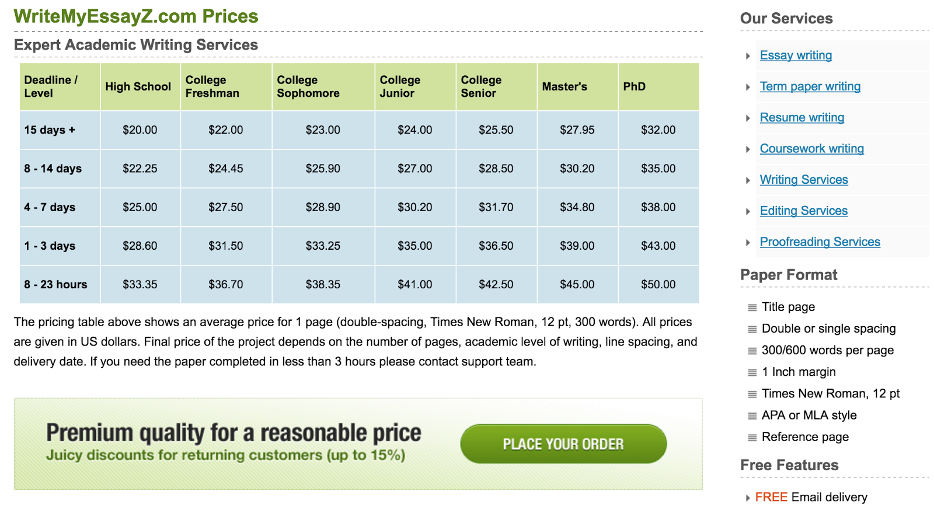Click the WriteMyEssayZ.com Prices heading
The height and width of the screenshot is (507, 934).
(135, 16)
